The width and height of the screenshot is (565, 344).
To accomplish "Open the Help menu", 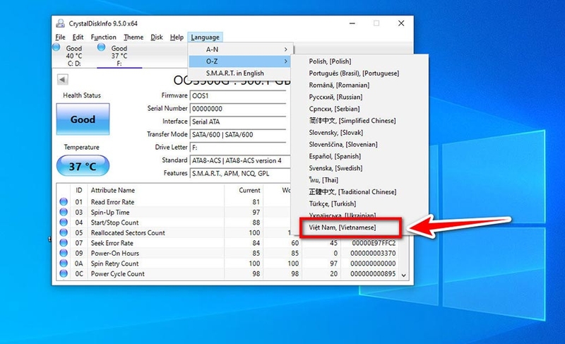I will 177,37.
